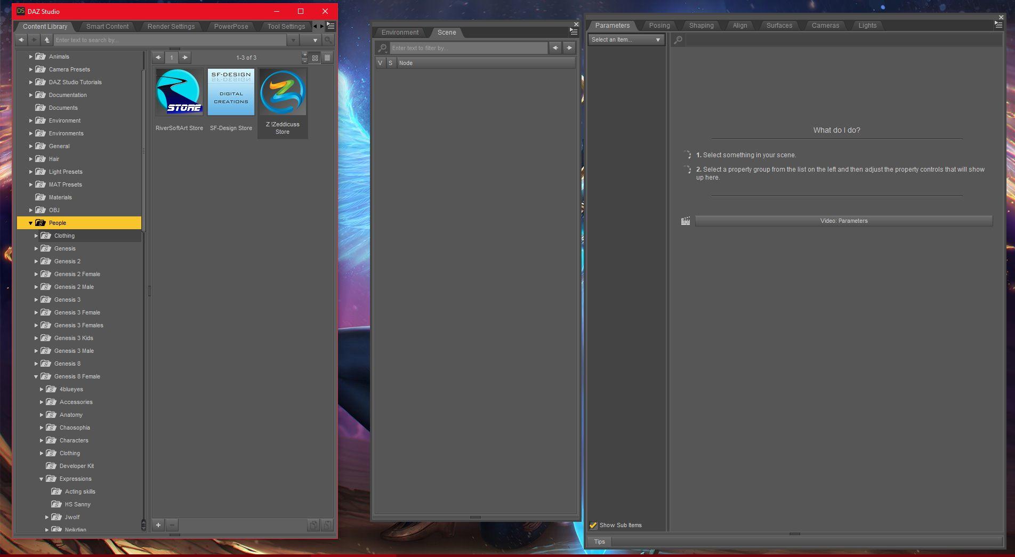Click the minus button below the content results
1015x557 pixels.
pos(172,525)
